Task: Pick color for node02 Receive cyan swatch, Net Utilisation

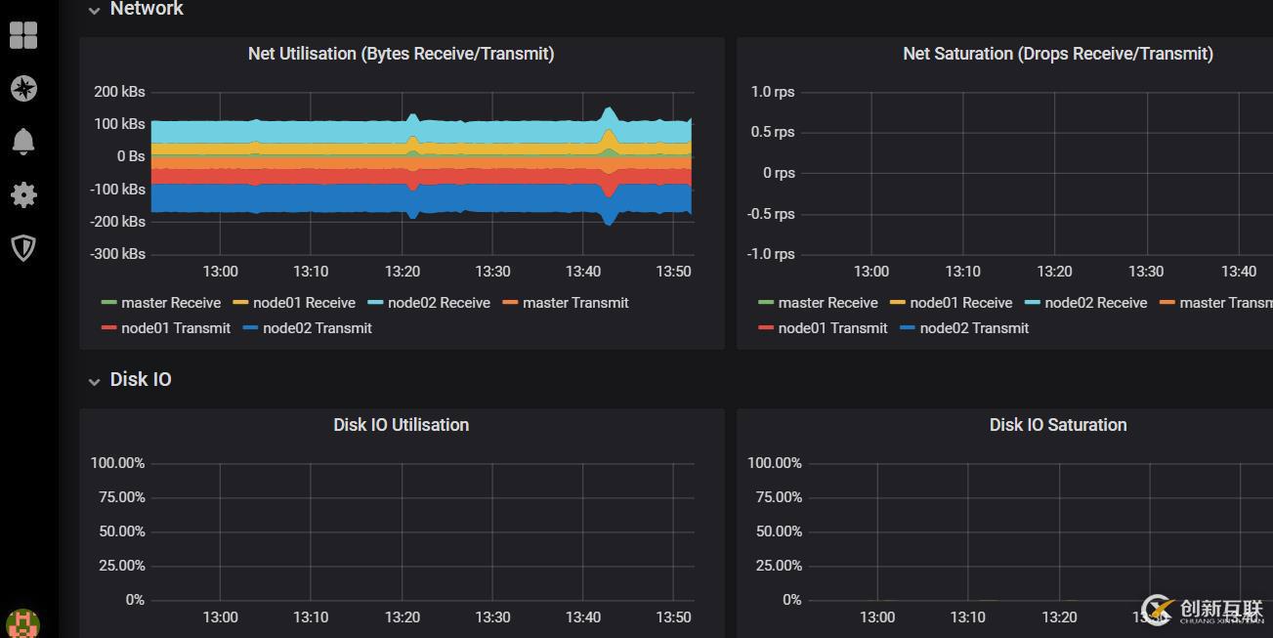Action: click(375, 303)
